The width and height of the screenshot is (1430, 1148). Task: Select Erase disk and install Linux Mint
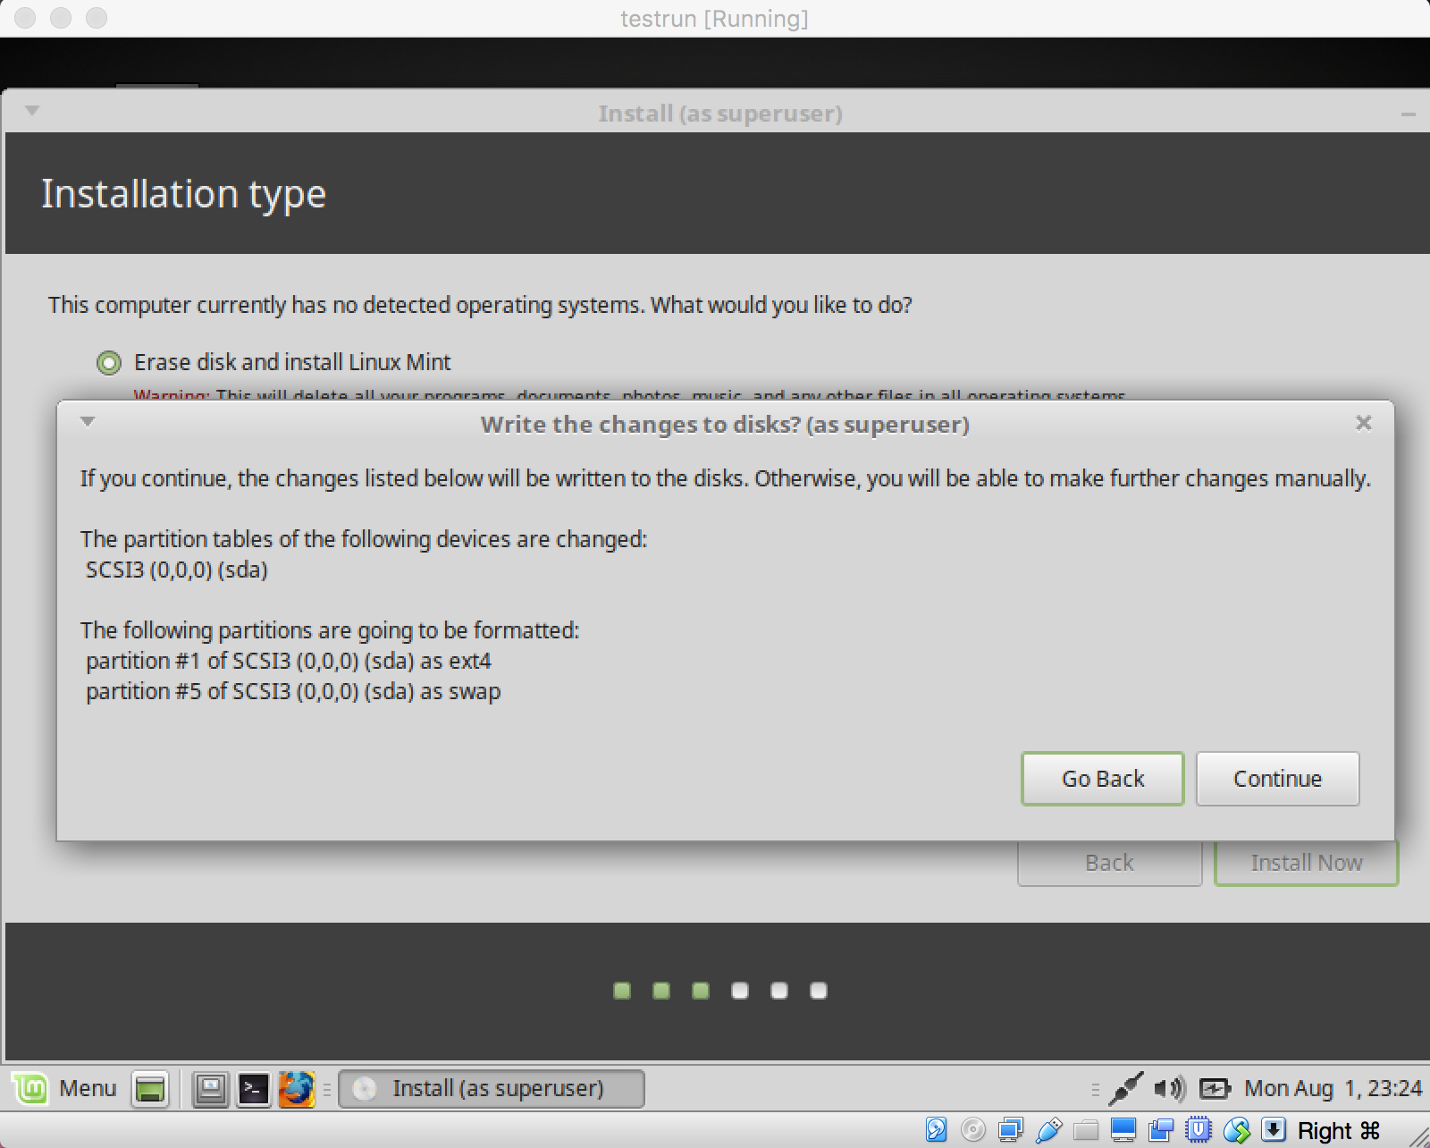[x=274, y=362]
